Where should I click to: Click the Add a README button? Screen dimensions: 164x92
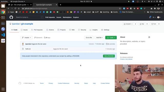pos(109,56)
